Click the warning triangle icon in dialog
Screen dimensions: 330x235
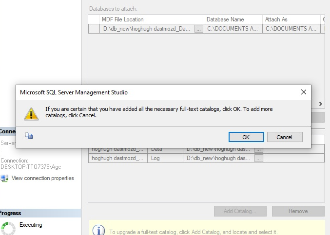point(31,114)
